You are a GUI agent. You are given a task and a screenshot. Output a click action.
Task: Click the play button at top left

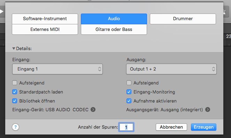pos(1,11)
